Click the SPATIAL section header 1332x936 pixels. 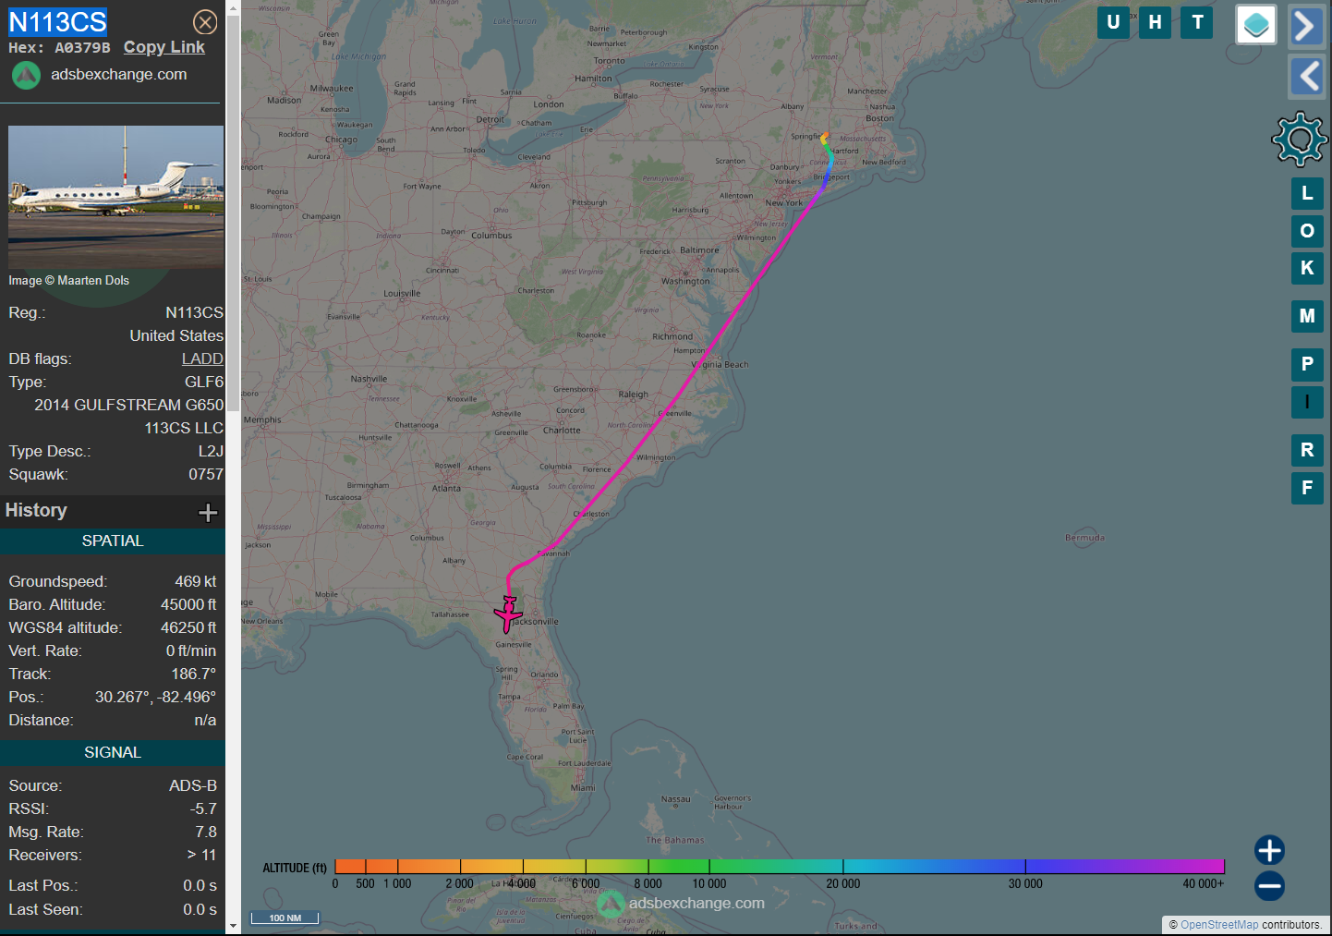point(113,541)
